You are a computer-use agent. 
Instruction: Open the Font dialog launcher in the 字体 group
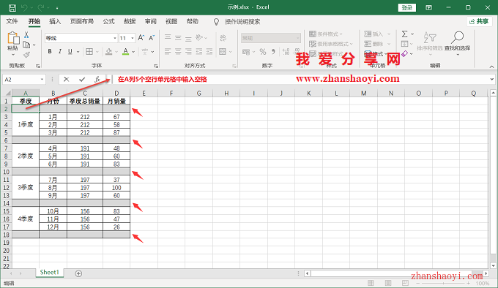[156, 66]
